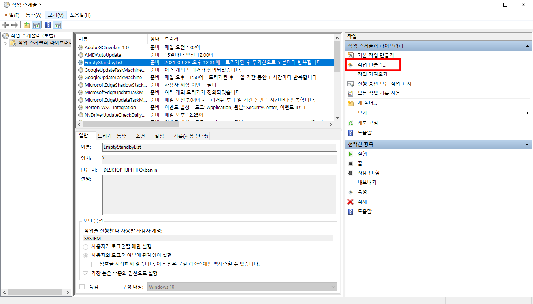Click 작업 가져오기... action
Viewport: 533px width, 304px height.
pos(374,74)
